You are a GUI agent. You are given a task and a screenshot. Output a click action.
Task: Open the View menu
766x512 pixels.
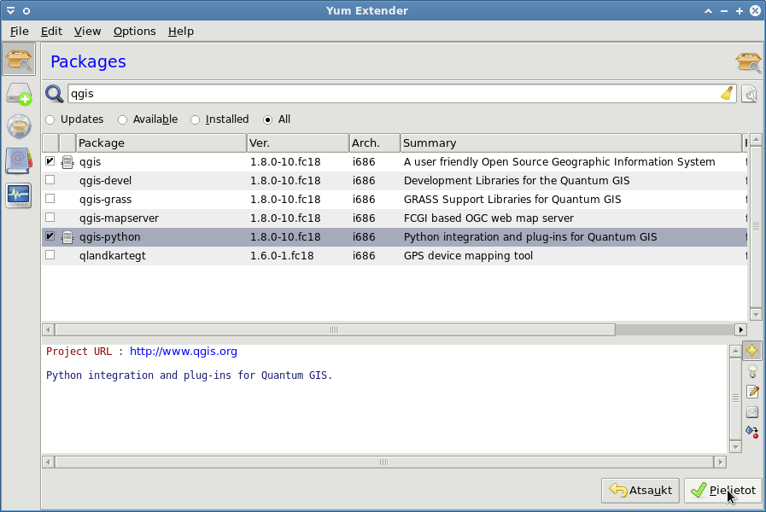(x=87, y=32)
